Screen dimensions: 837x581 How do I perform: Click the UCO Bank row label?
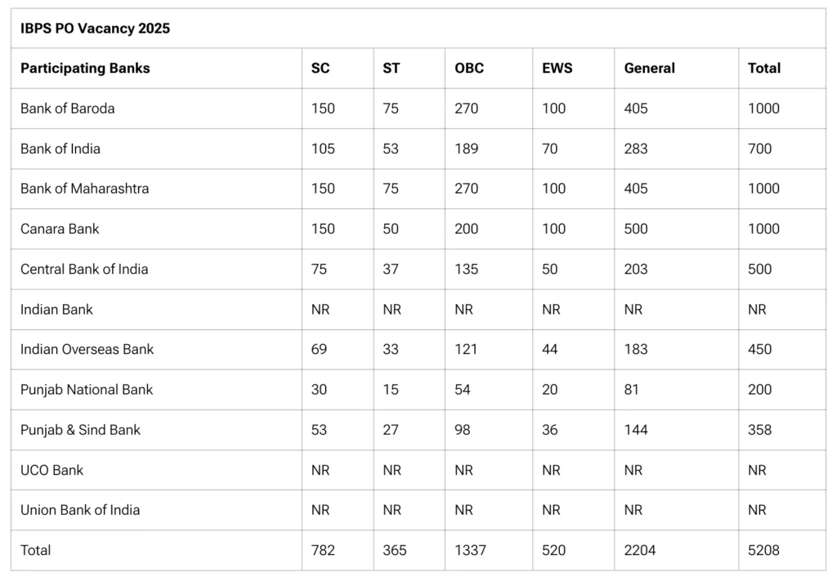coord(51,470)
